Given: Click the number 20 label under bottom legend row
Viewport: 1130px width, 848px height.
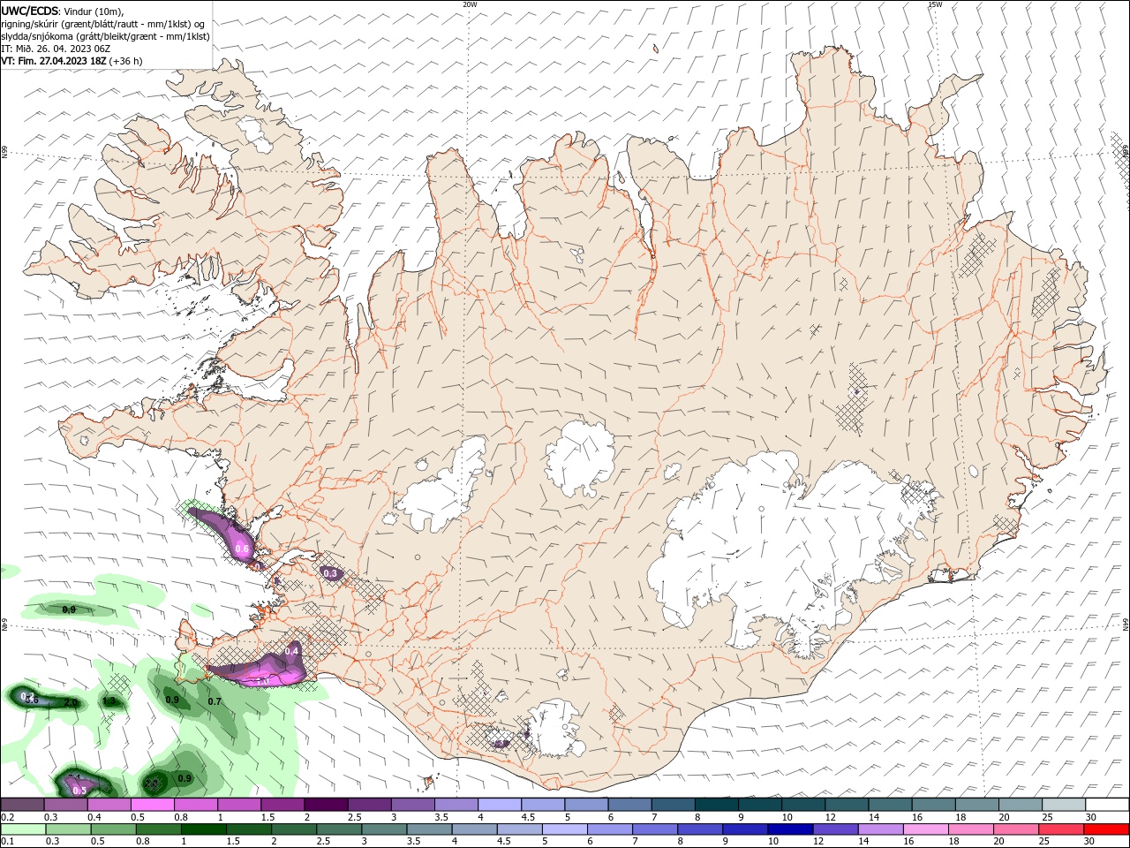Looking at the screenshot, I should [x=999, y=842].
